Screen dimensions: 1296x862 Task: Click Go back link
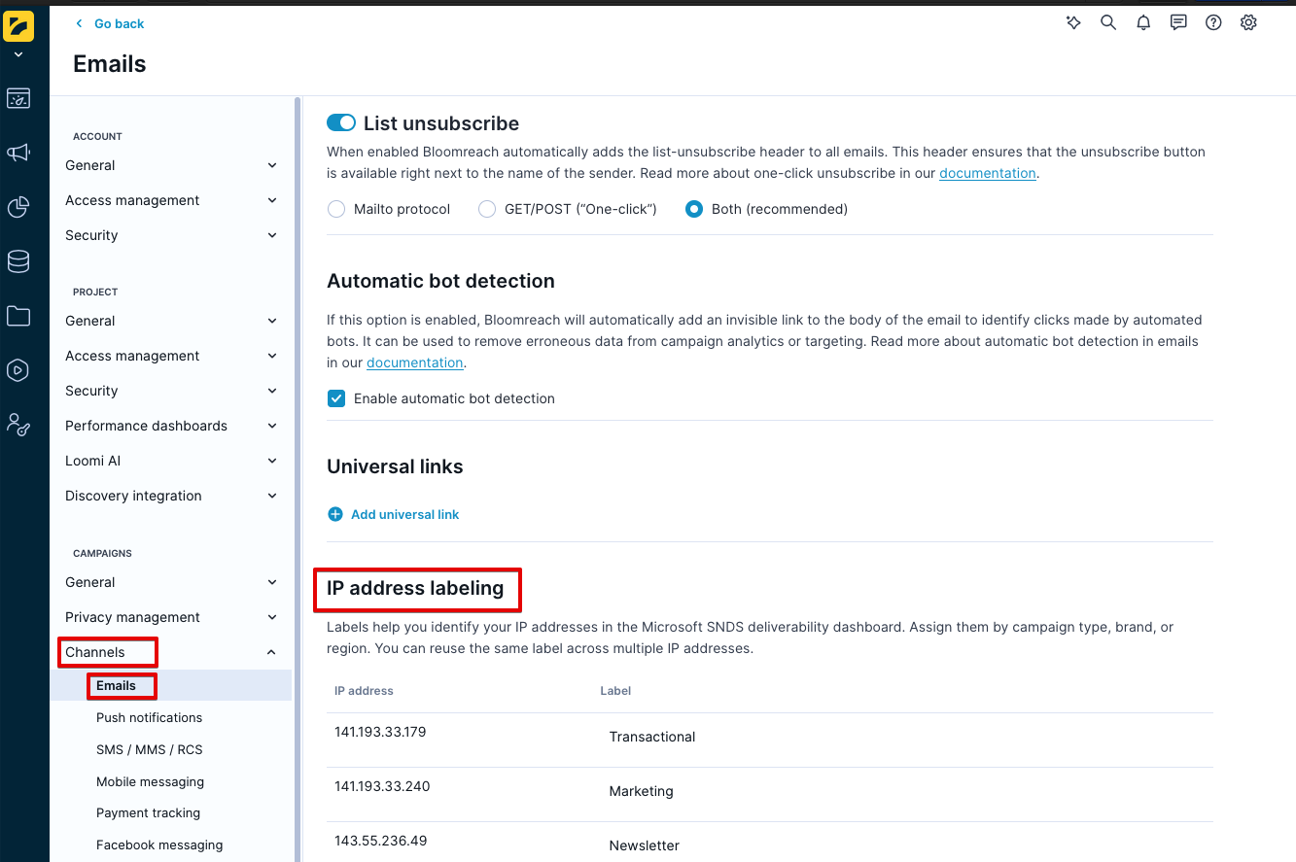click(110, 23)
